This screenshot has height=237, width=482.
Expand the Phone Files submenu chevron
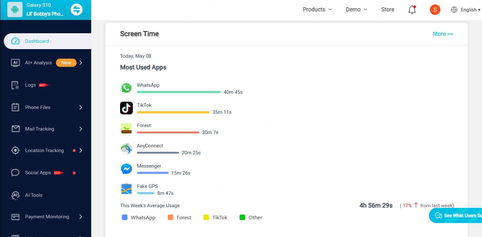point(81,107)
